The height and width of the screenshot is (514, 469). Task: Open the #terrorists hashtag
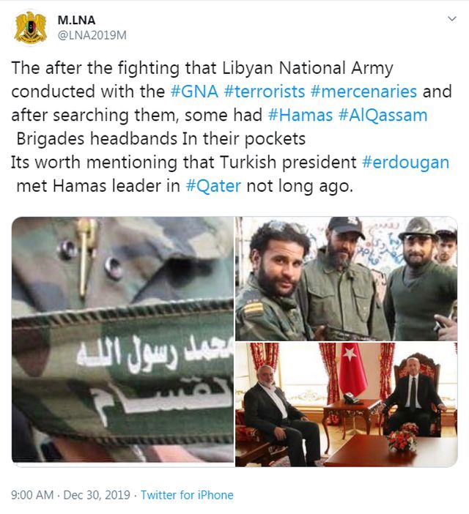(265, 91)
